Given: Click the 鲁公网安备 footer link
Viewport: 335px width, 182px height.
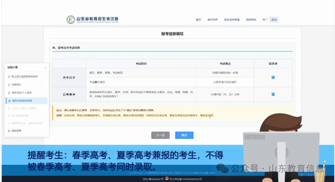Looking at the screenshot, I should point(186,179).
